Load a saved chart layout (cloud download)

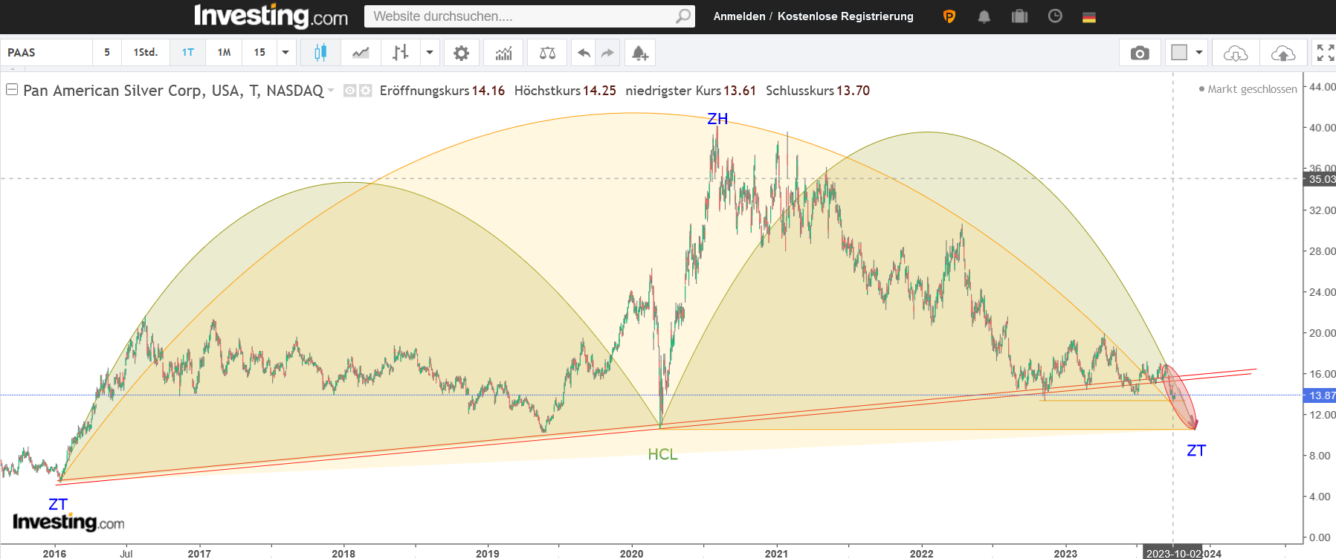coord(1236,53)
